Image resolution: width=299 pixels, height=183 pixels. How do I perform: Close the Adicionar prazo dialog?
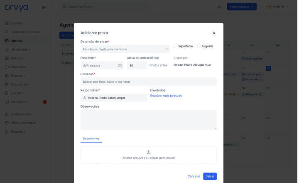pos(214,33)
